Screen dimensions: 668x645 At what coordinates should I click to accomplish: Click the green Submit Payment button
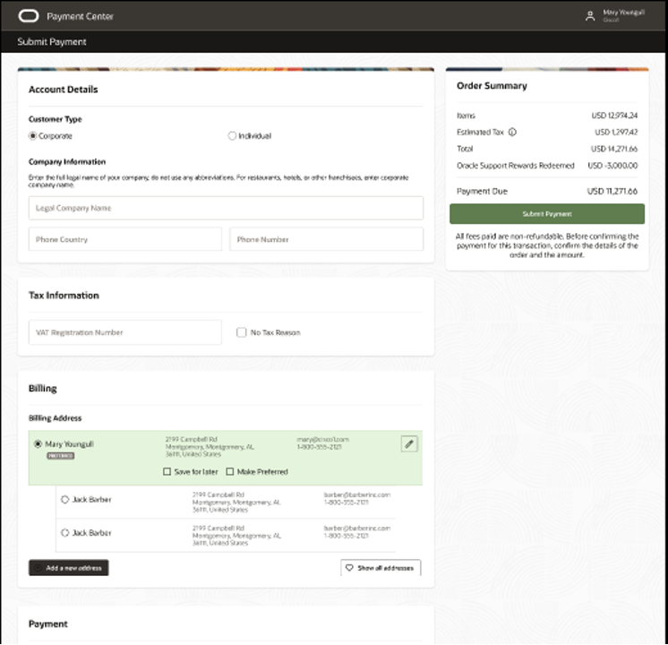pyautogui.click(x=547, y=214)
